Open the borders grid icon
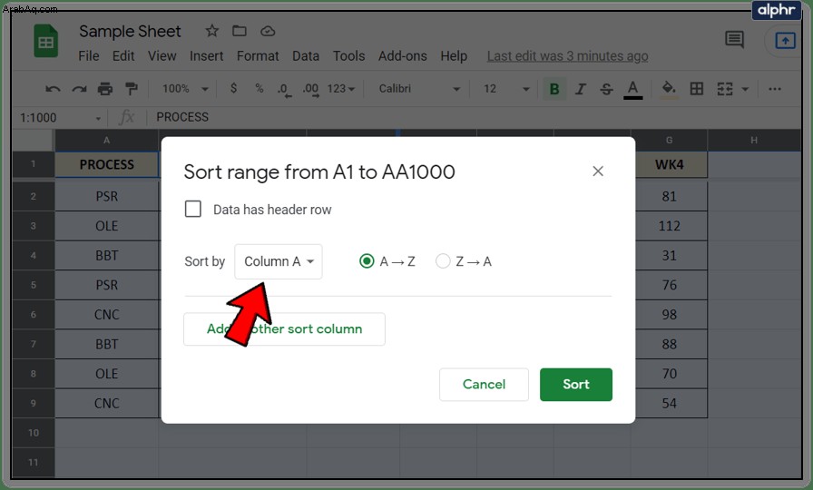 696,89
